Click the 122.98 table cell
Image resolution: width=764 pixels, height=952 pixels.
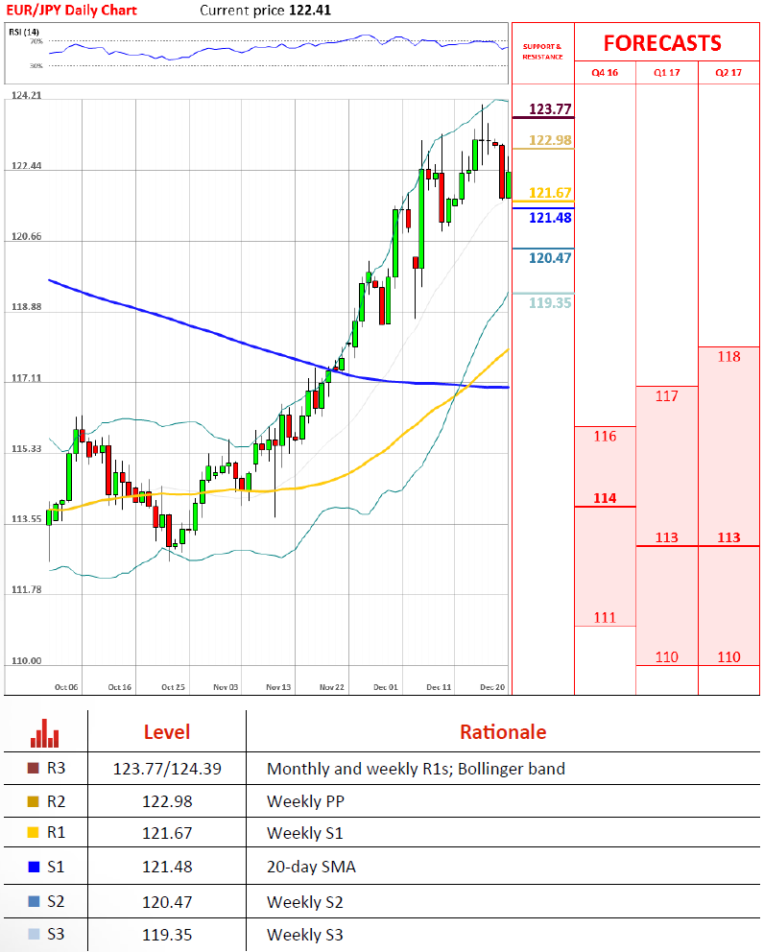(167, 802)
